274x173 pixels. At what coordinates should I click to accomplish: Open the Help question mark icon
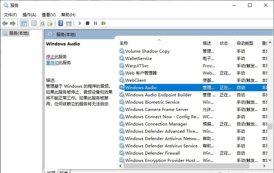click(61, 23)
